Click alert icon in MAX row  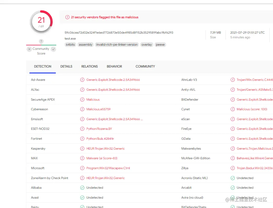(82, 158)
